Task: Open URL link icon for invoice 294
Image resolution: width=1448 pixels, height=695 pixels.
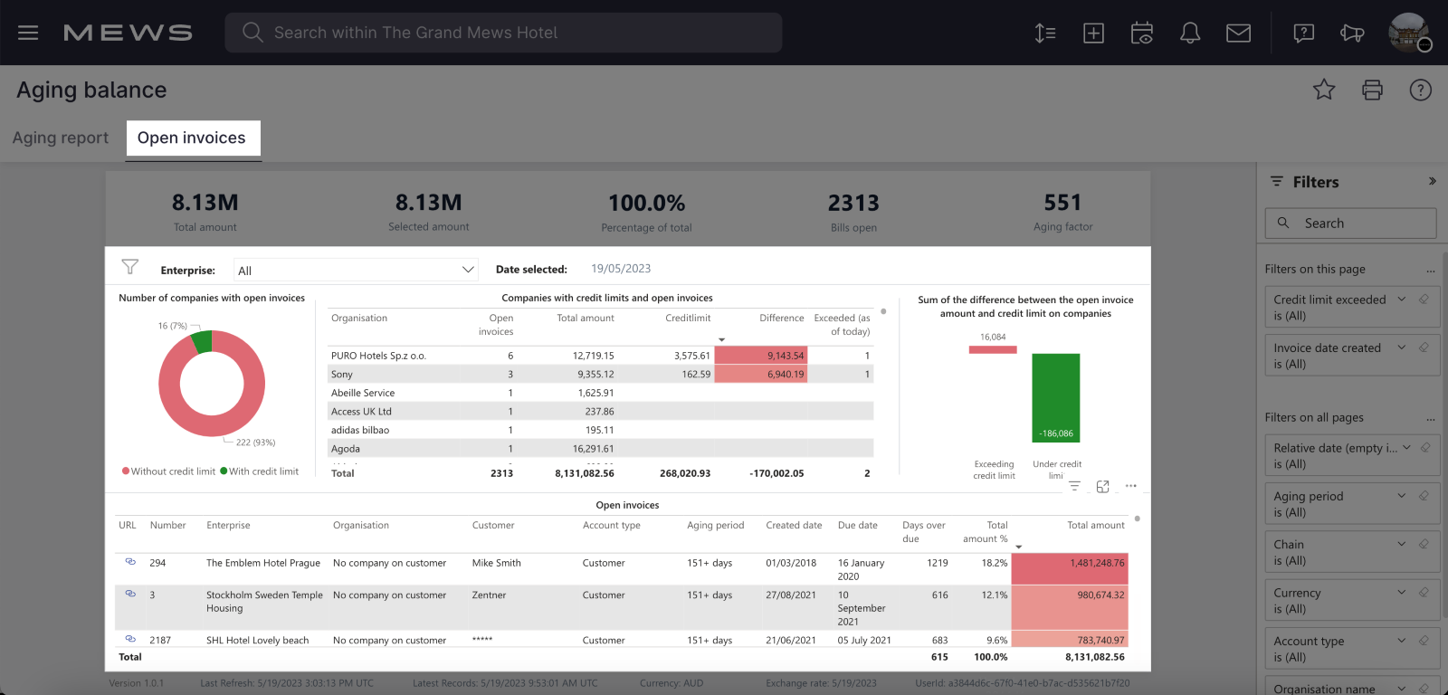Action: tap(130, 562)
